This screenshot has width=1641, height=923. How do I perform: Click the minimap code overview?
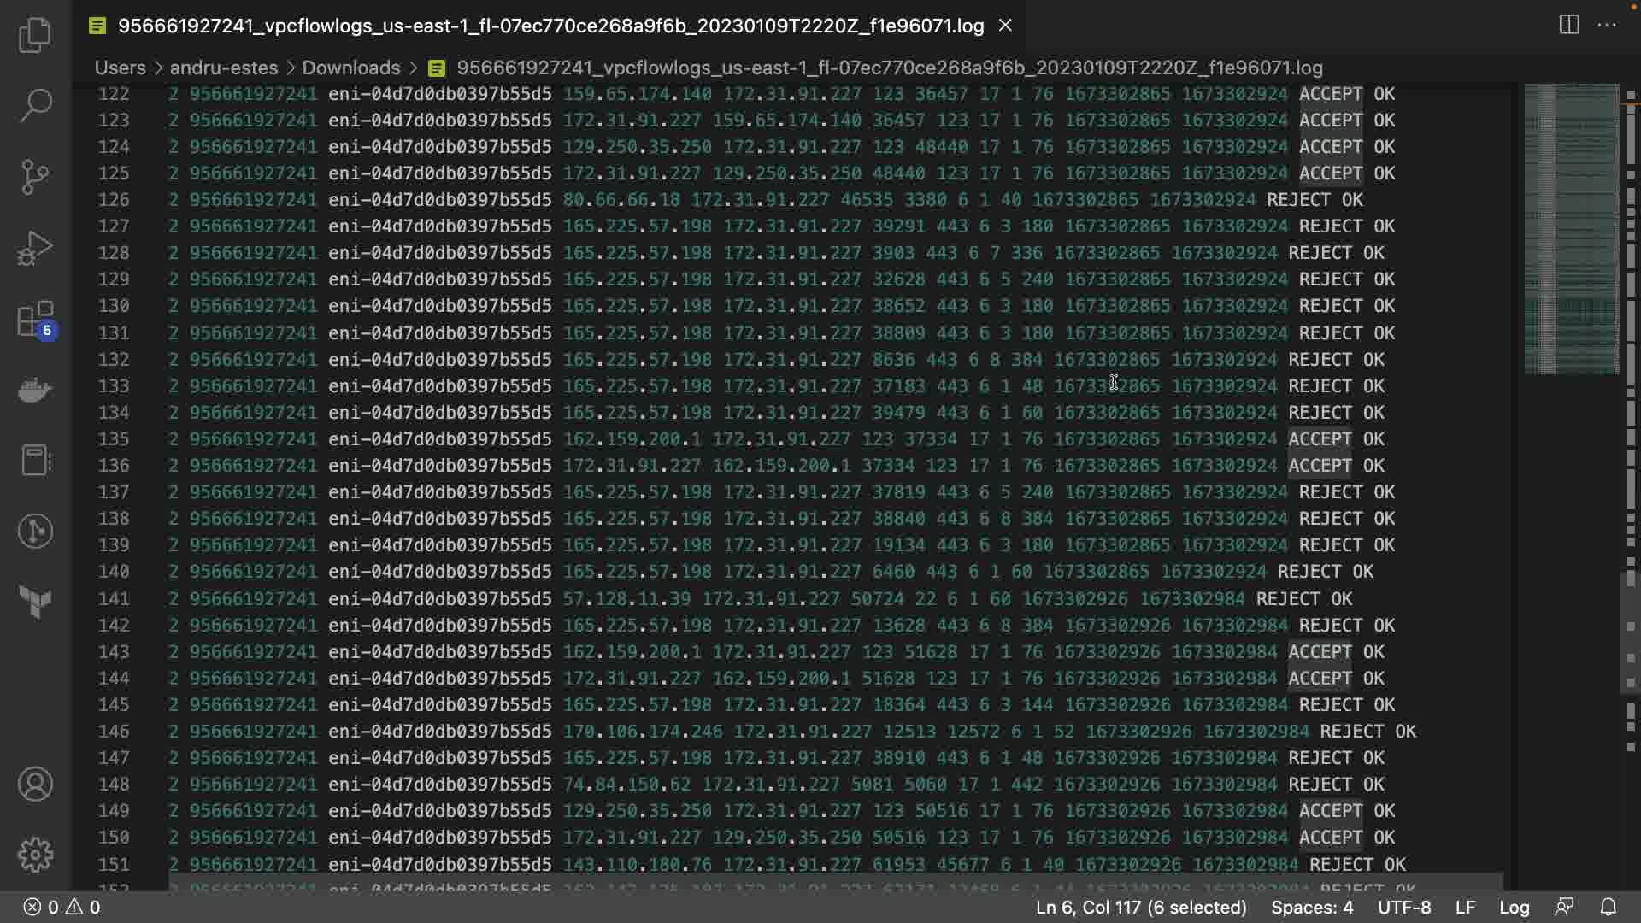tap(1571, 229)
